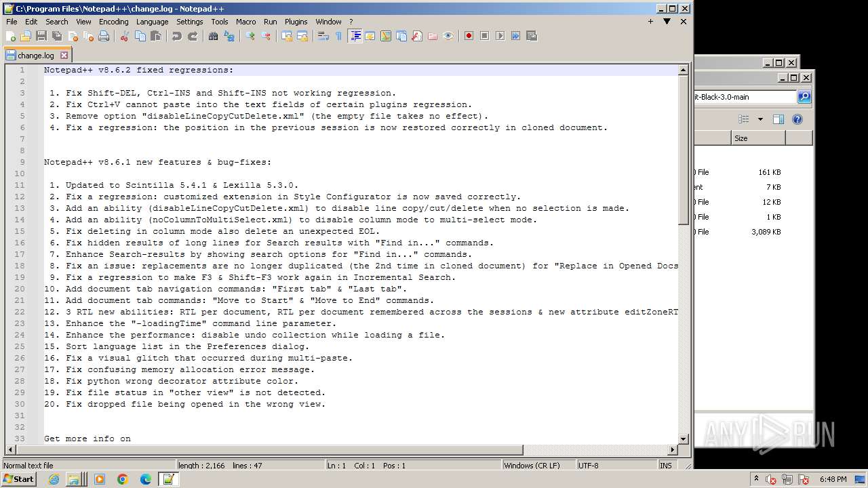Close the change.log tab with its X
The image size is (868, 488).
pos(64,56)
